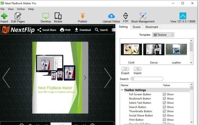Select the Print Button row label
The image size is (199, 125).
(x=136, y=120)
